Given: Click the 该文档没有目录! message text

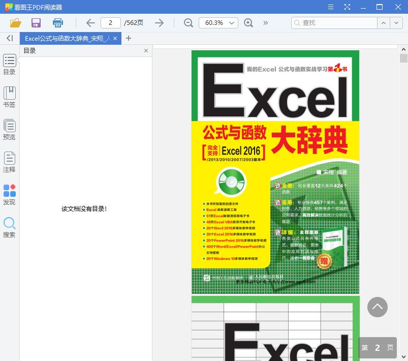Looking at the screenshot, I should point(84,208).
